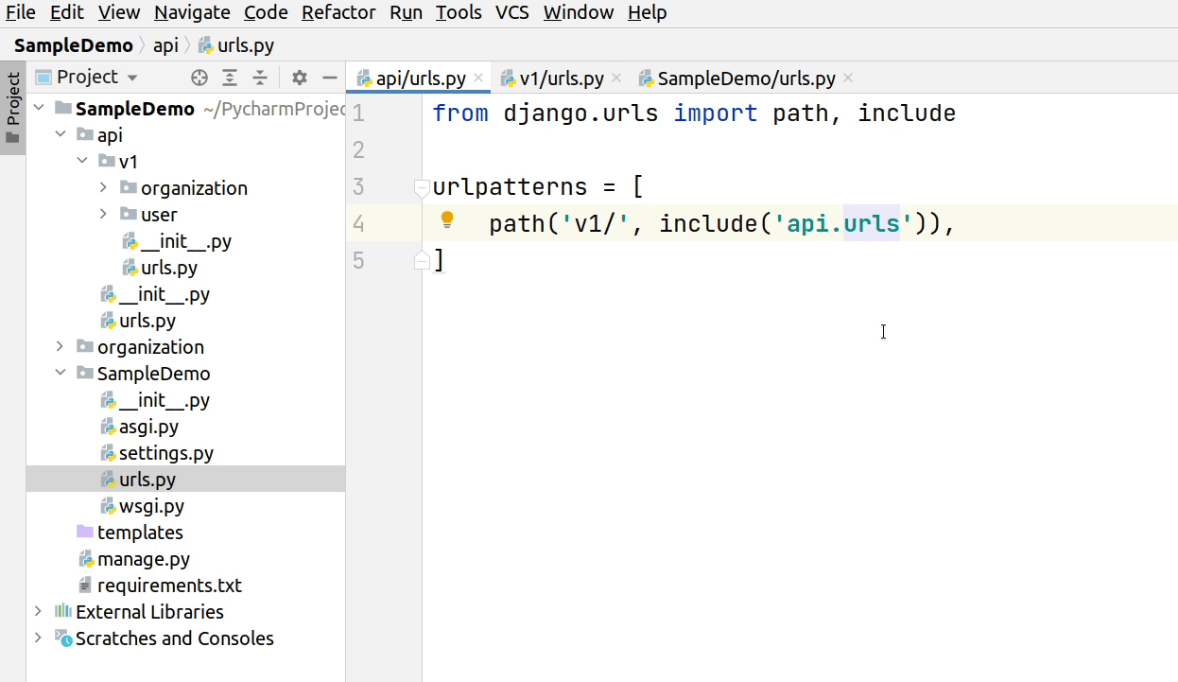The image size is (1178, 682).
Task: Open manage.py from the project tree
Action: pos(143,559)
